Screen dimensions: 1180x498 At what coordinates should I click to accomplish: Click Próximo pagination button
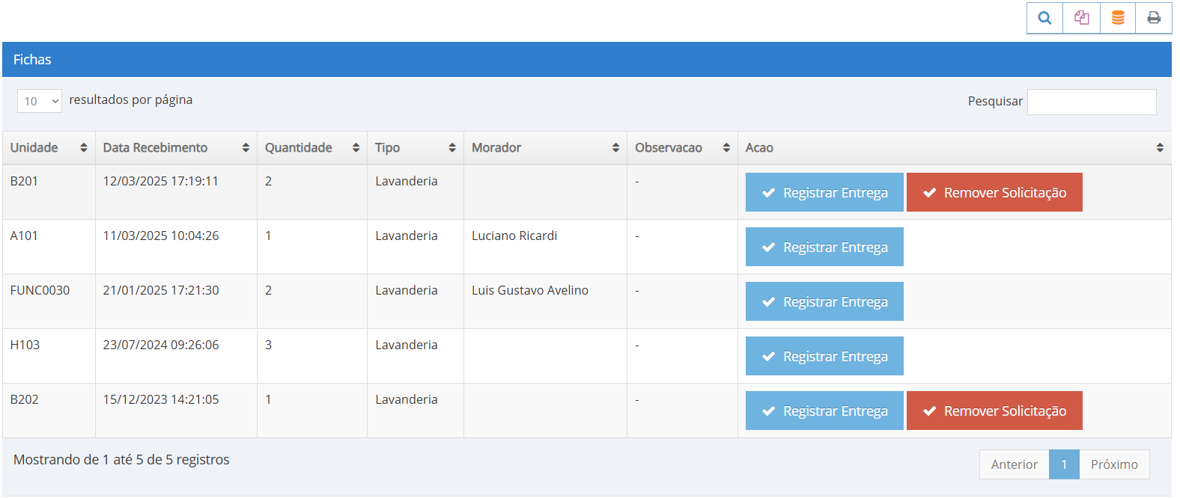coord(1113,464)
